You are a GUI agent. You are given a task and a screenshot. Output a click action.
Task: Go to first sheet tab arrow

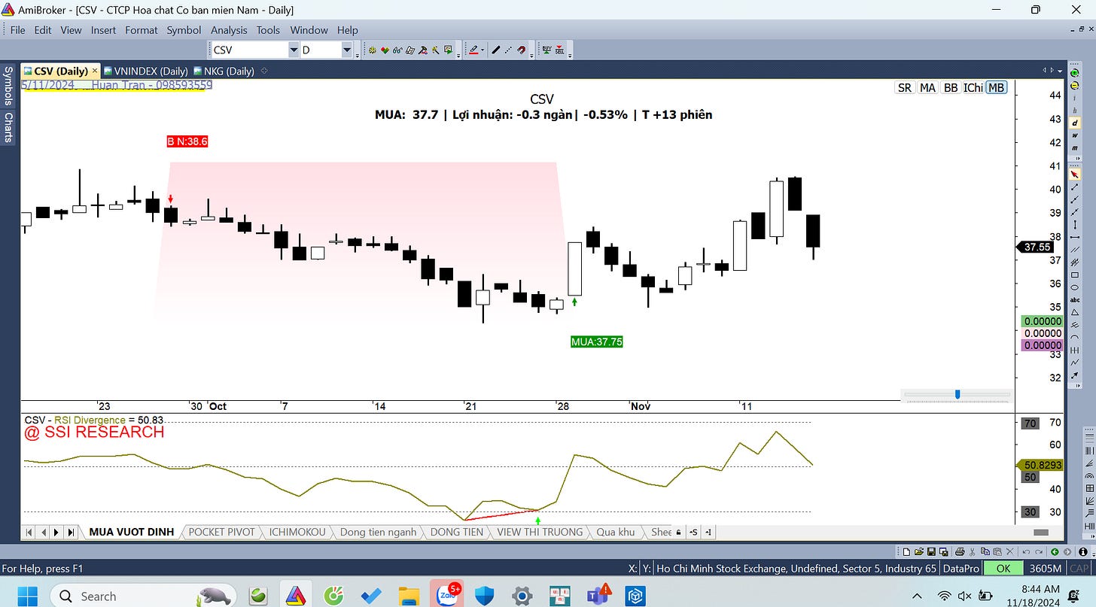pos(29,532)
